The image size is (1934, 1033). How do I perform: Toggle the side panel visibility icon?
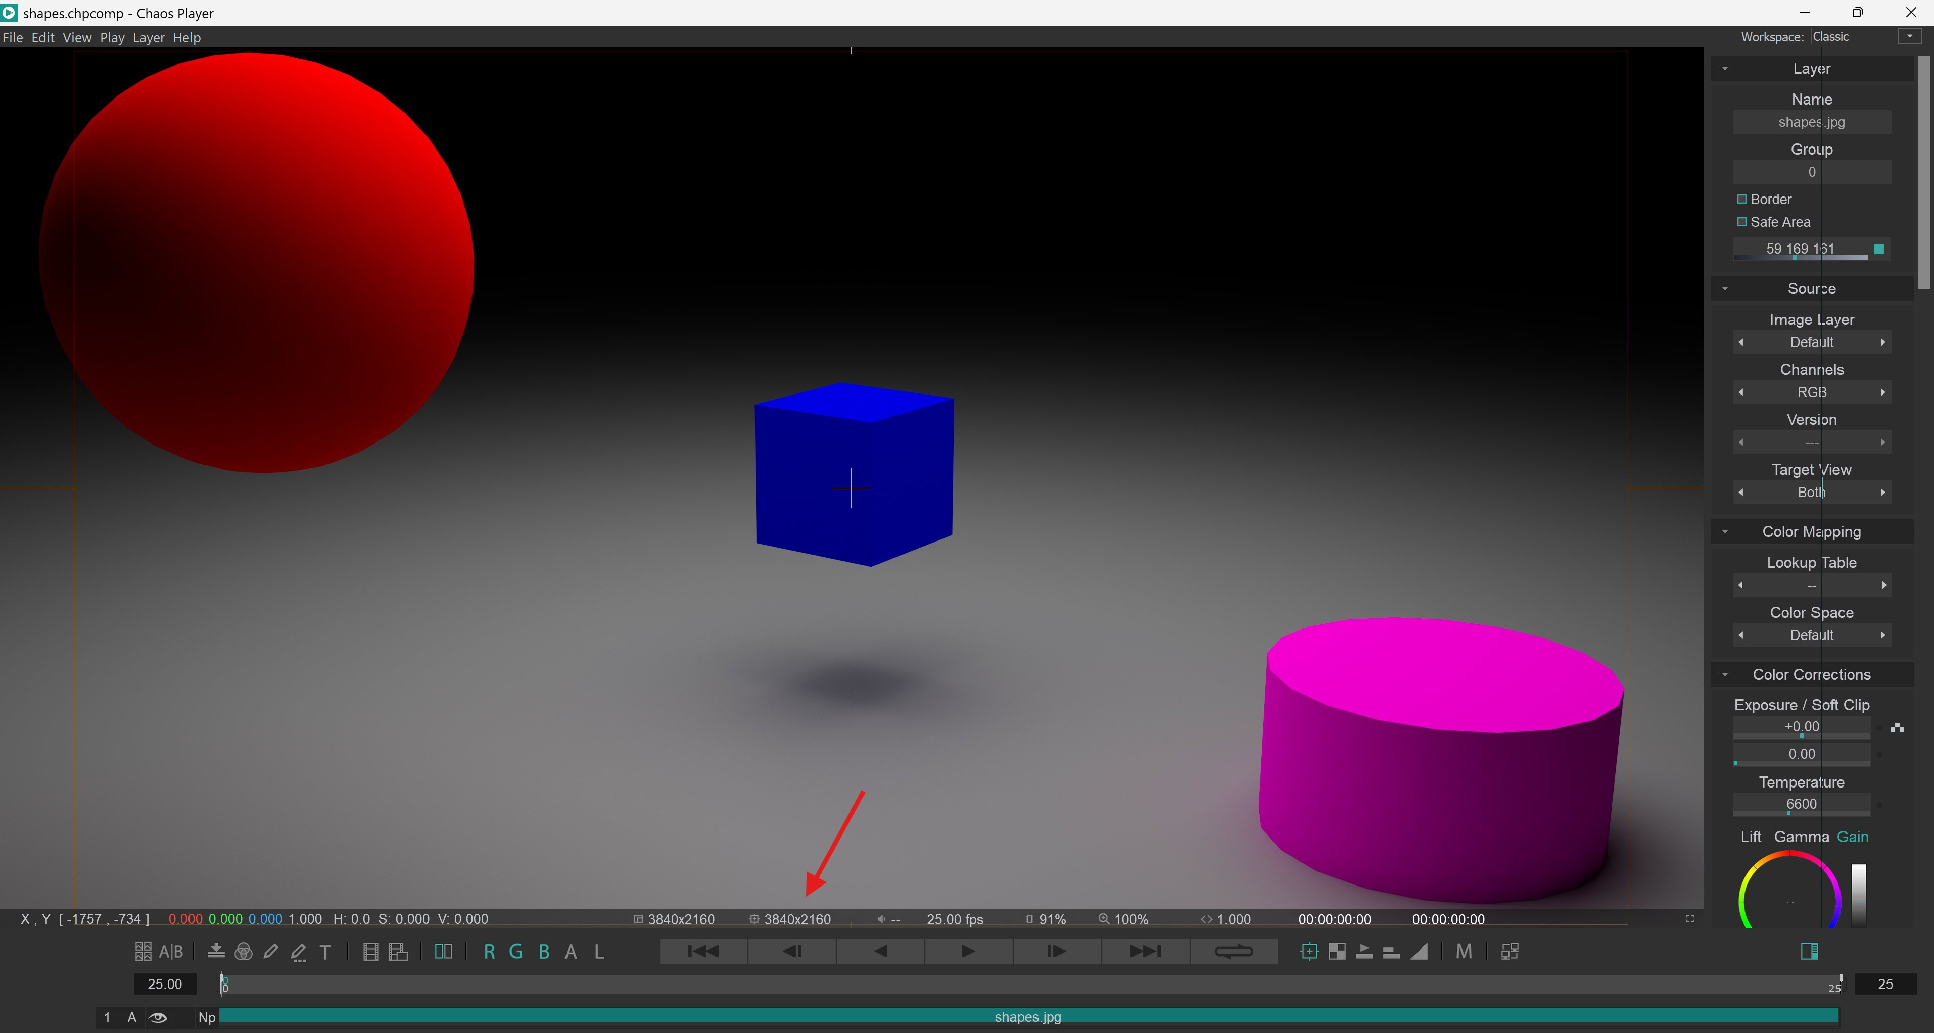(x=1809, y=951)
